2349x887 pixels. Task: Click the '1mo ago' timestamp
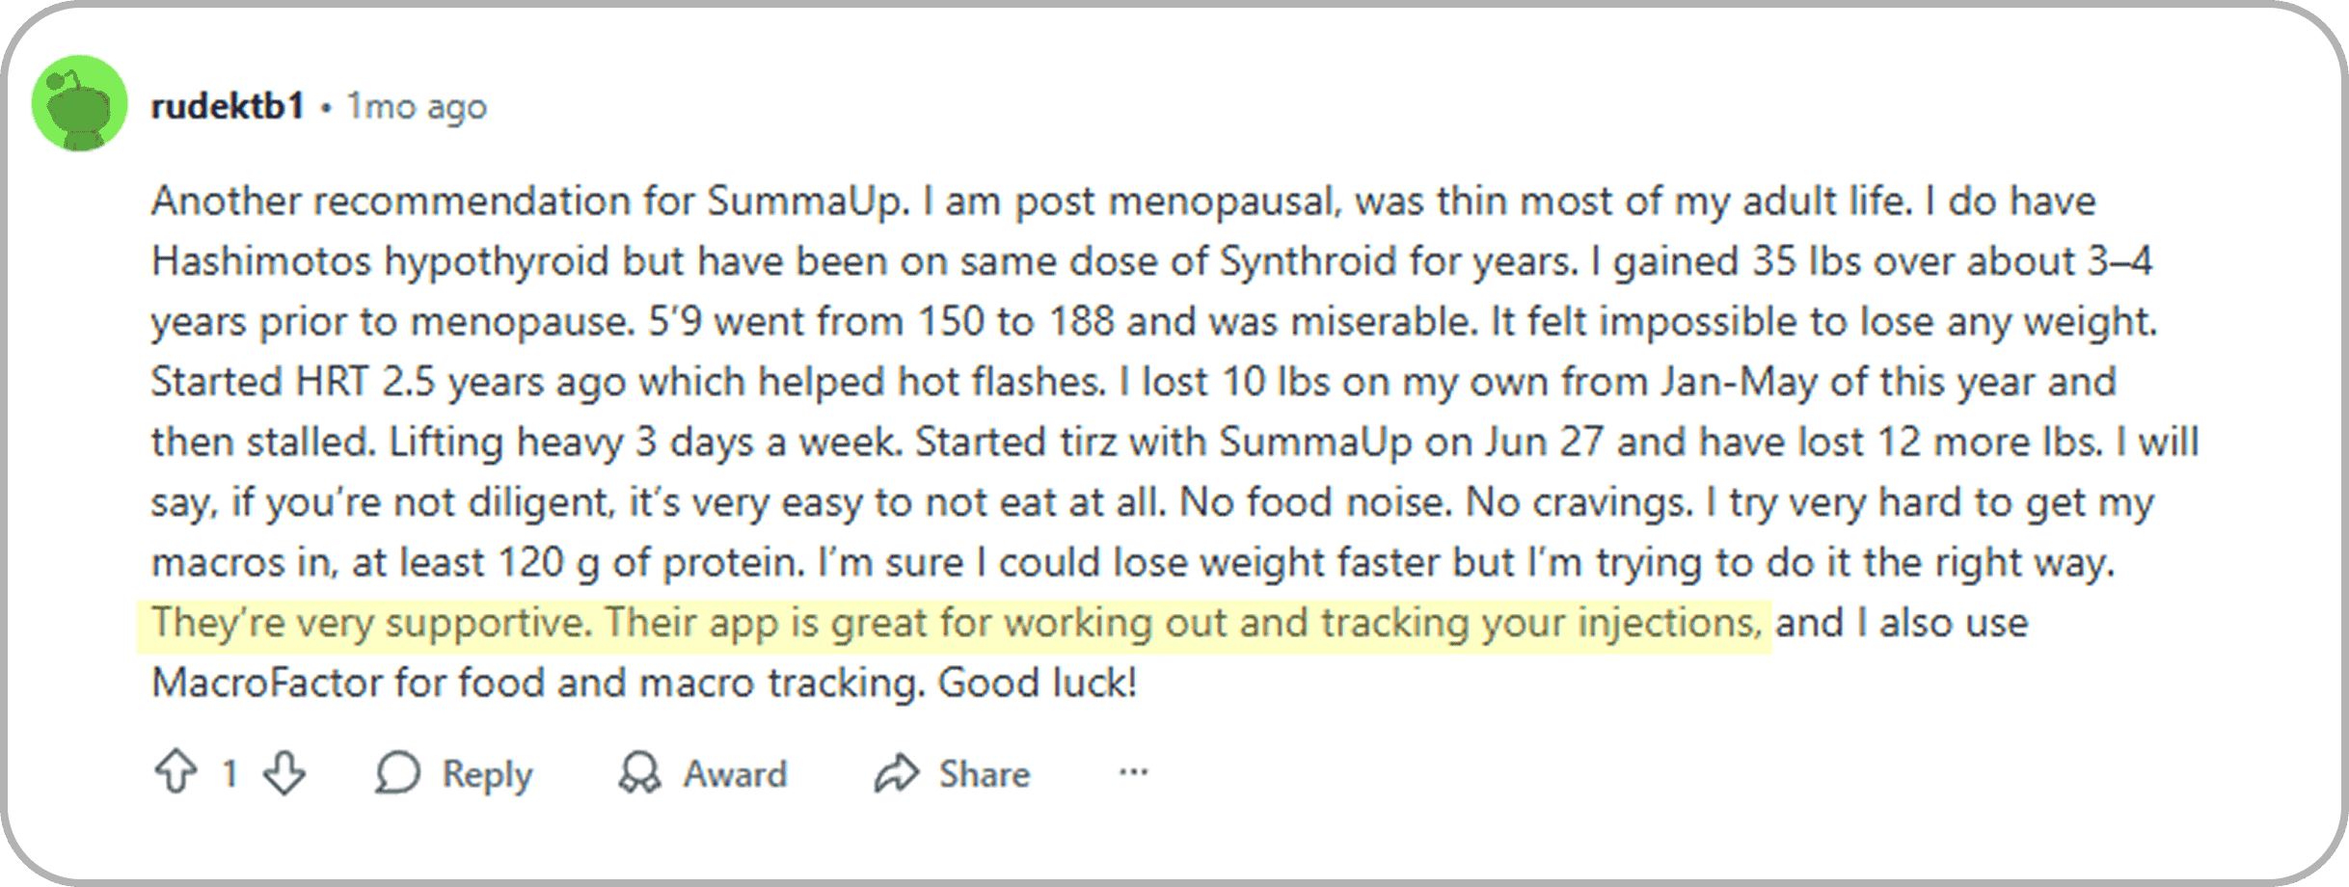click(417, 106)
